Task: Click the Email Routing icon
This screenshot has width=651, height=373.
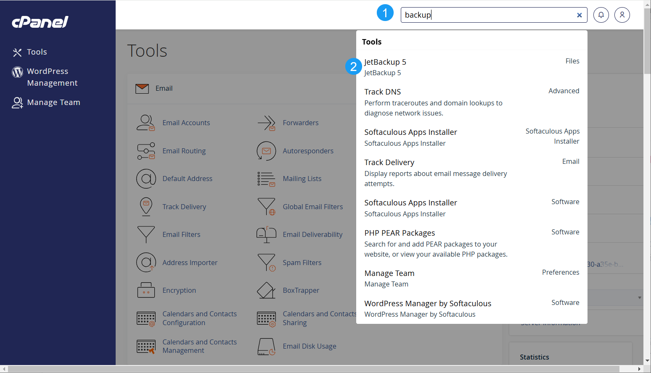Action: coord(146,151)
